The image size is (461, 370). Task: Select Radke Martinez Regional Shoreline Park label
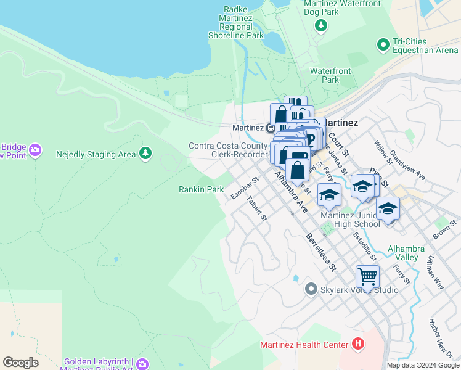236,22
